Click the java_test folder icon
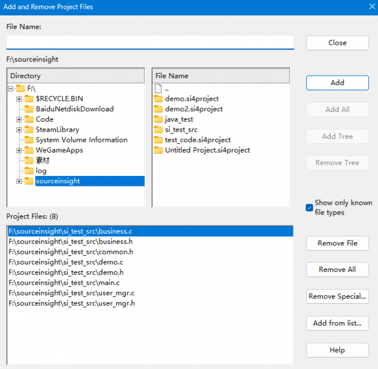Image resolution: width=378 pixels, height=369 pixels. point(158,119)
